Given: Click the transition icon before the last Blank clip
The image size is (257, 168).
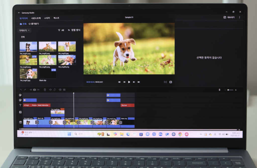Looking at the screenshot, I should (121, 123).
